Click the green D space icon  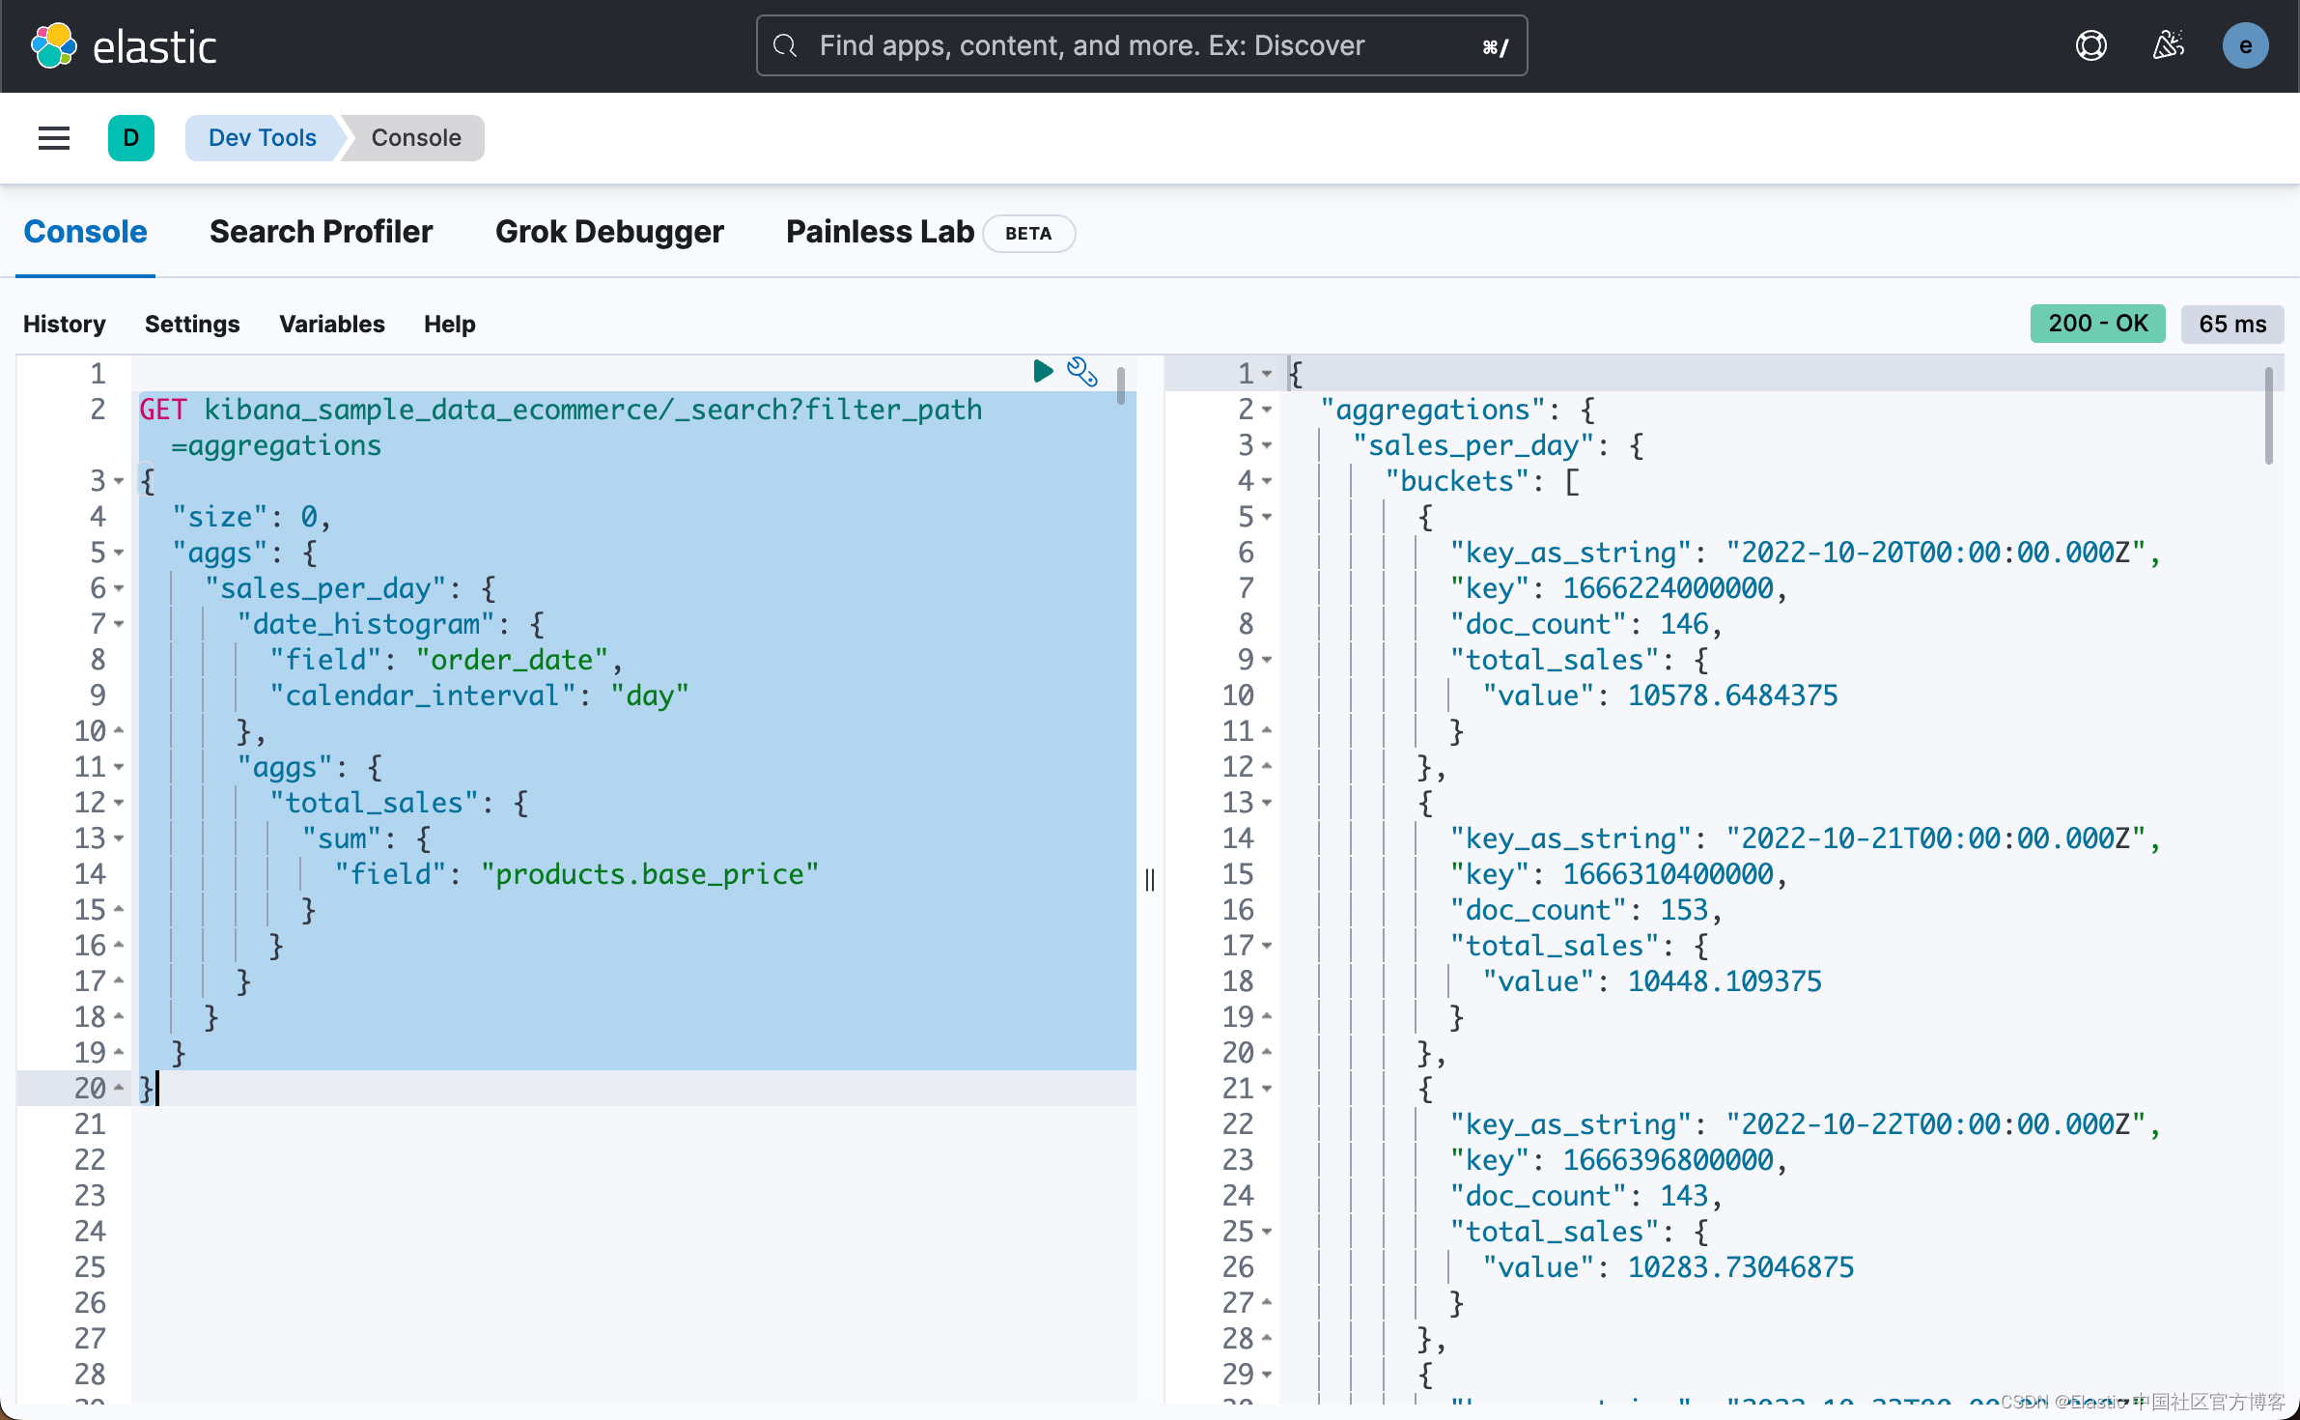tap(131, 138)
